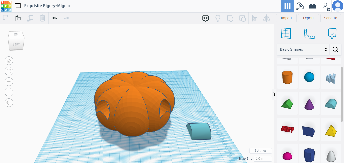
Task: Open the Workplane Settings
Action: (260, 151)
